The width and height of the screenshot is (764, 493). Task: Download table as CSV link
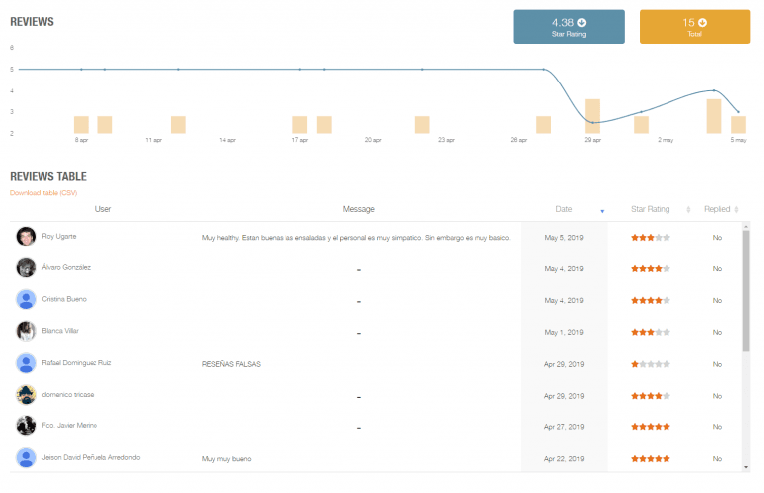point(44,193)
